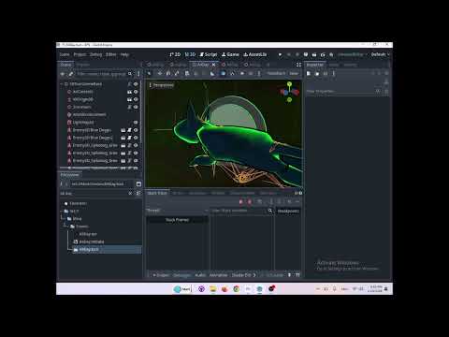Select the Scene dock tab
This screenshot has width=449, height=337.
(65, 65)
